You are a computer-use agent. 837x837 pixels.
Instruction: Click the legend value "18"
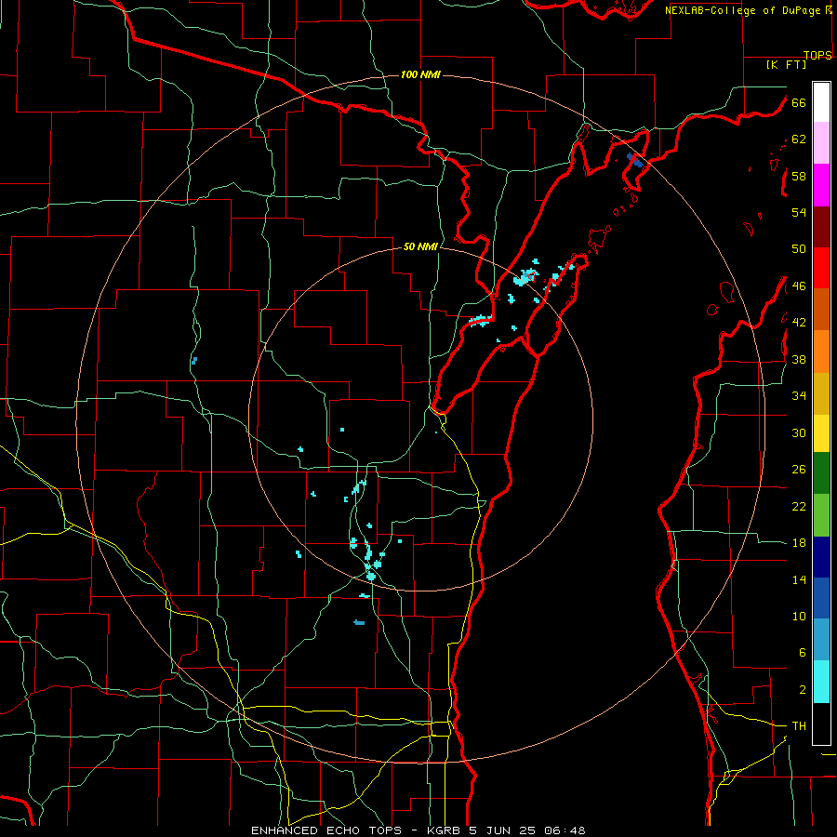click(x=799, y=543)
